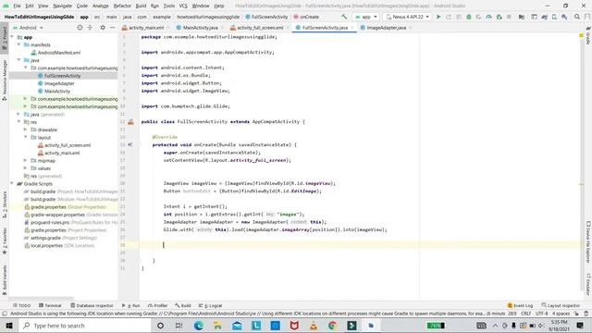Click the onCreate breadcrumb in navigation bar
The height and width of the screenshot is (333, 592).
pyautogui.click(x=306, y=17)
